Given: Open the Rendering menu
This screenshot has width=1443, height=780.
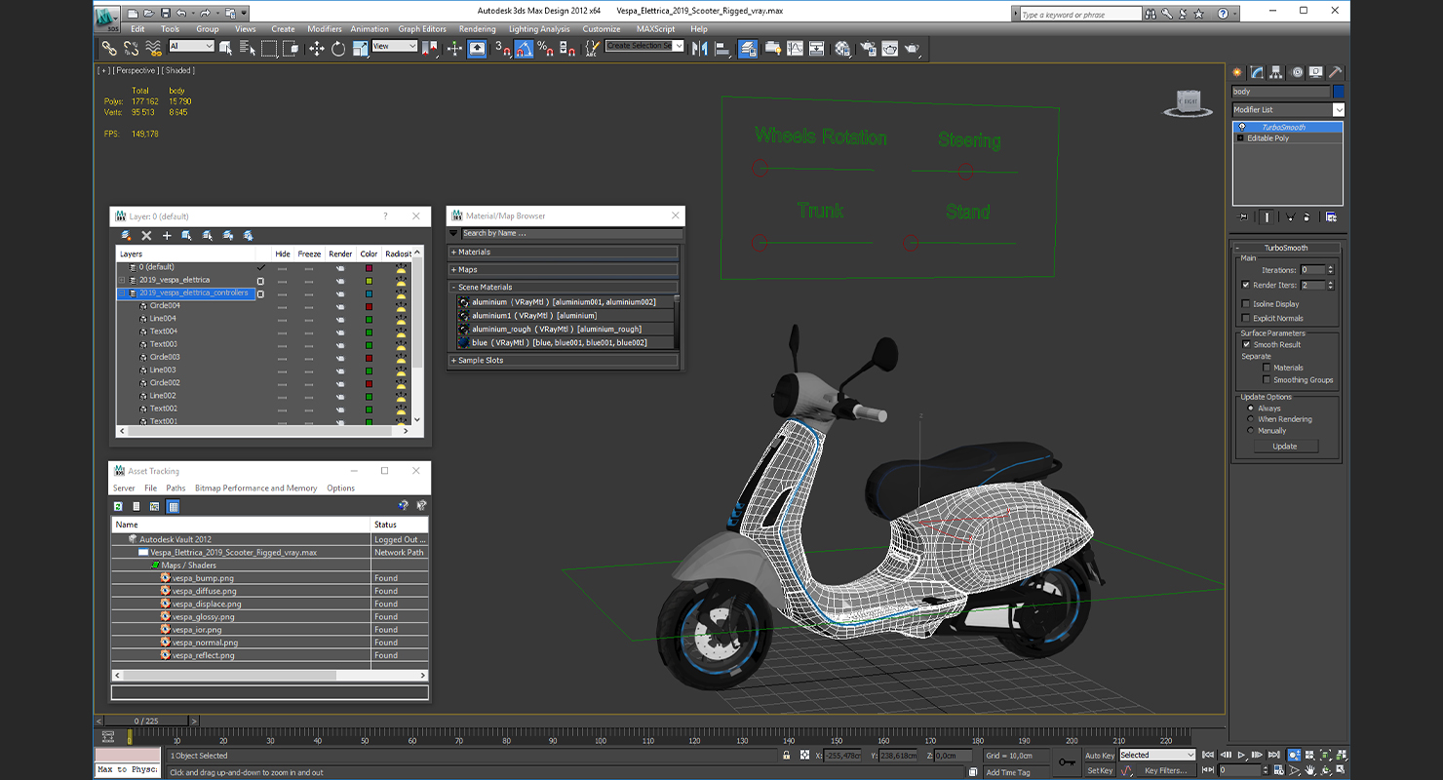Looking at the screenshot, I should (x=477, y=29).
